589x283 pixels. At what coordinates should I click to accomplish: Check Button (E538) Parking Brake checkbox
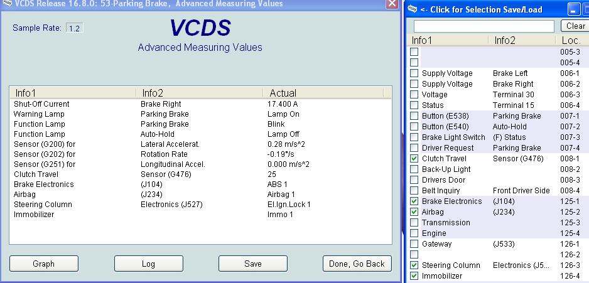(x=414, y=116)
